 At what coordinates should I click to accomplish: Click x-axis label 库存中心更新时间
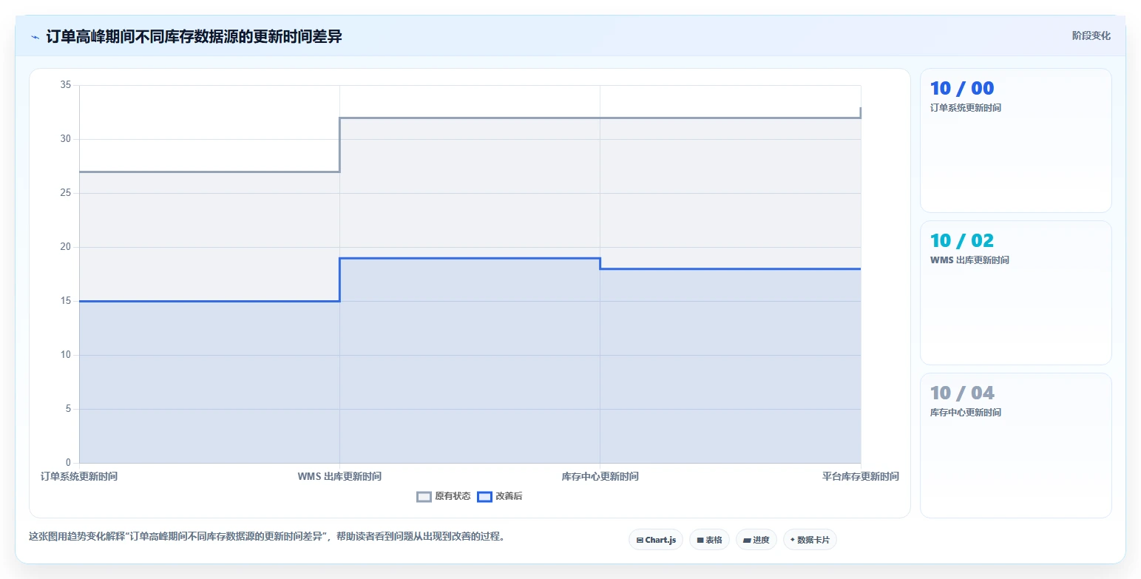point(600,477)
